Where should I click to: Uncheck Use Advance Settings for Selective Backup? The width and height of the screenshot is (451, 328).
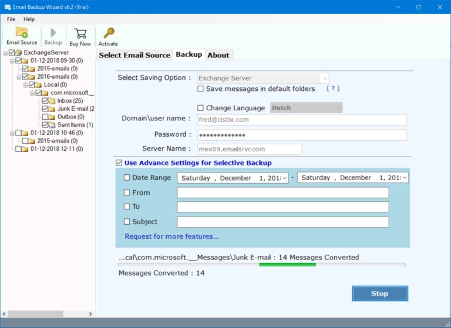coord(119,163)
